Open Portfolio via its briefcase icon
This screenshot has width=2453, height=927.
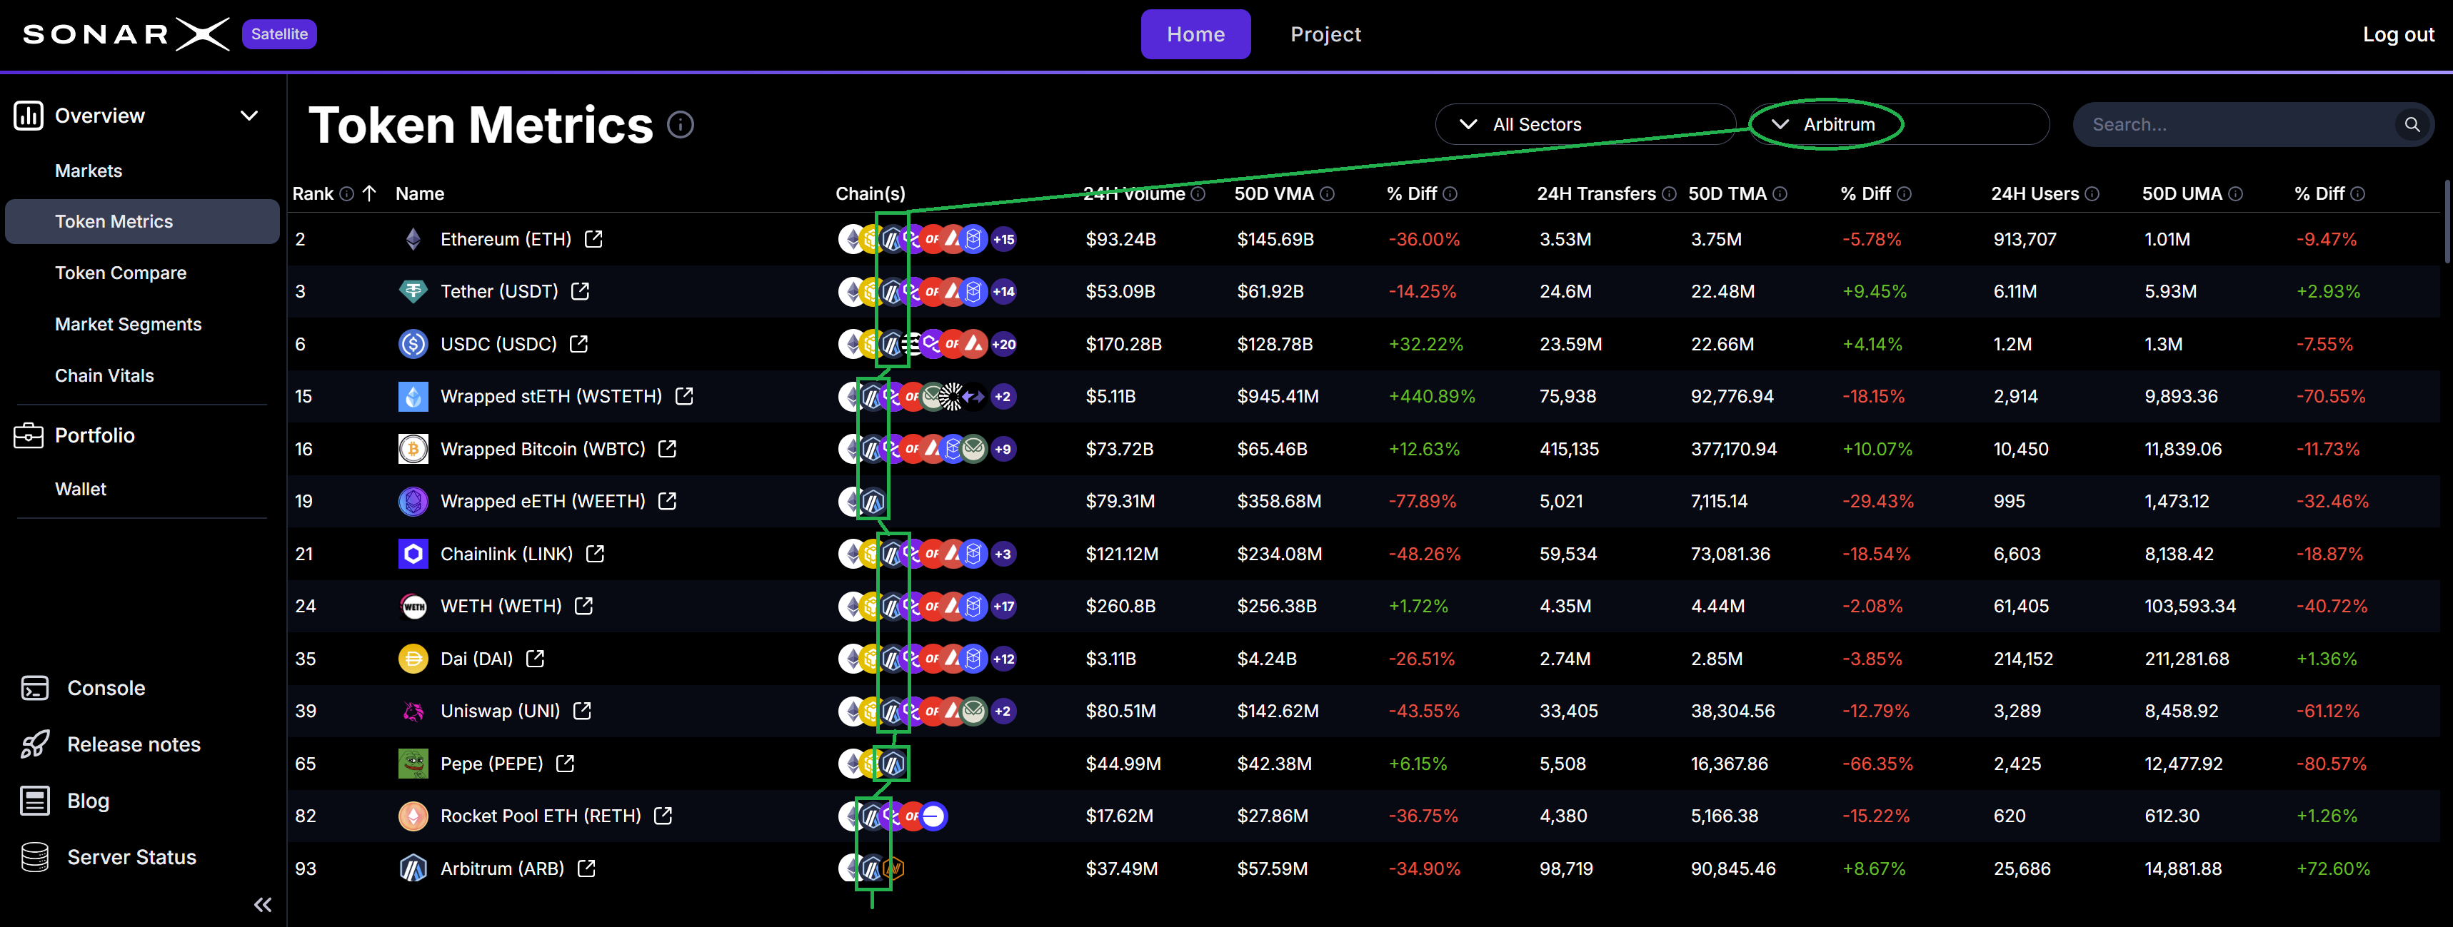tap(29, 435)
